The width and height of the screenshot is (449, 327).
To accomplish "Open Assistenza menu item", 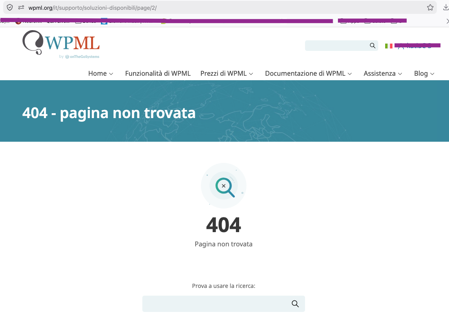I will point(379,73).
